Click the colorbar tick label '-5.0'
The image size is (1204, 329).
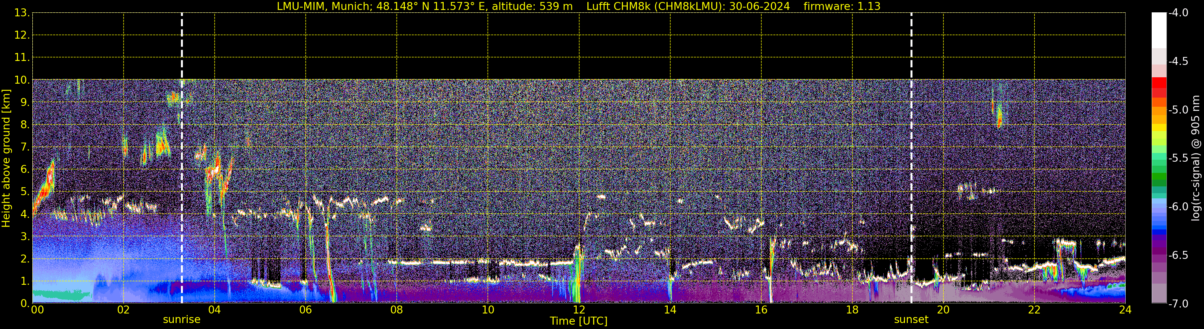1178,110
